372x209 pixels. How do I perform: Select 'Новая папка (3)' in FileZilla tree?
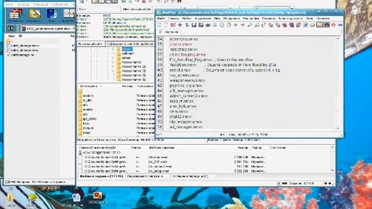coord(134,71)
